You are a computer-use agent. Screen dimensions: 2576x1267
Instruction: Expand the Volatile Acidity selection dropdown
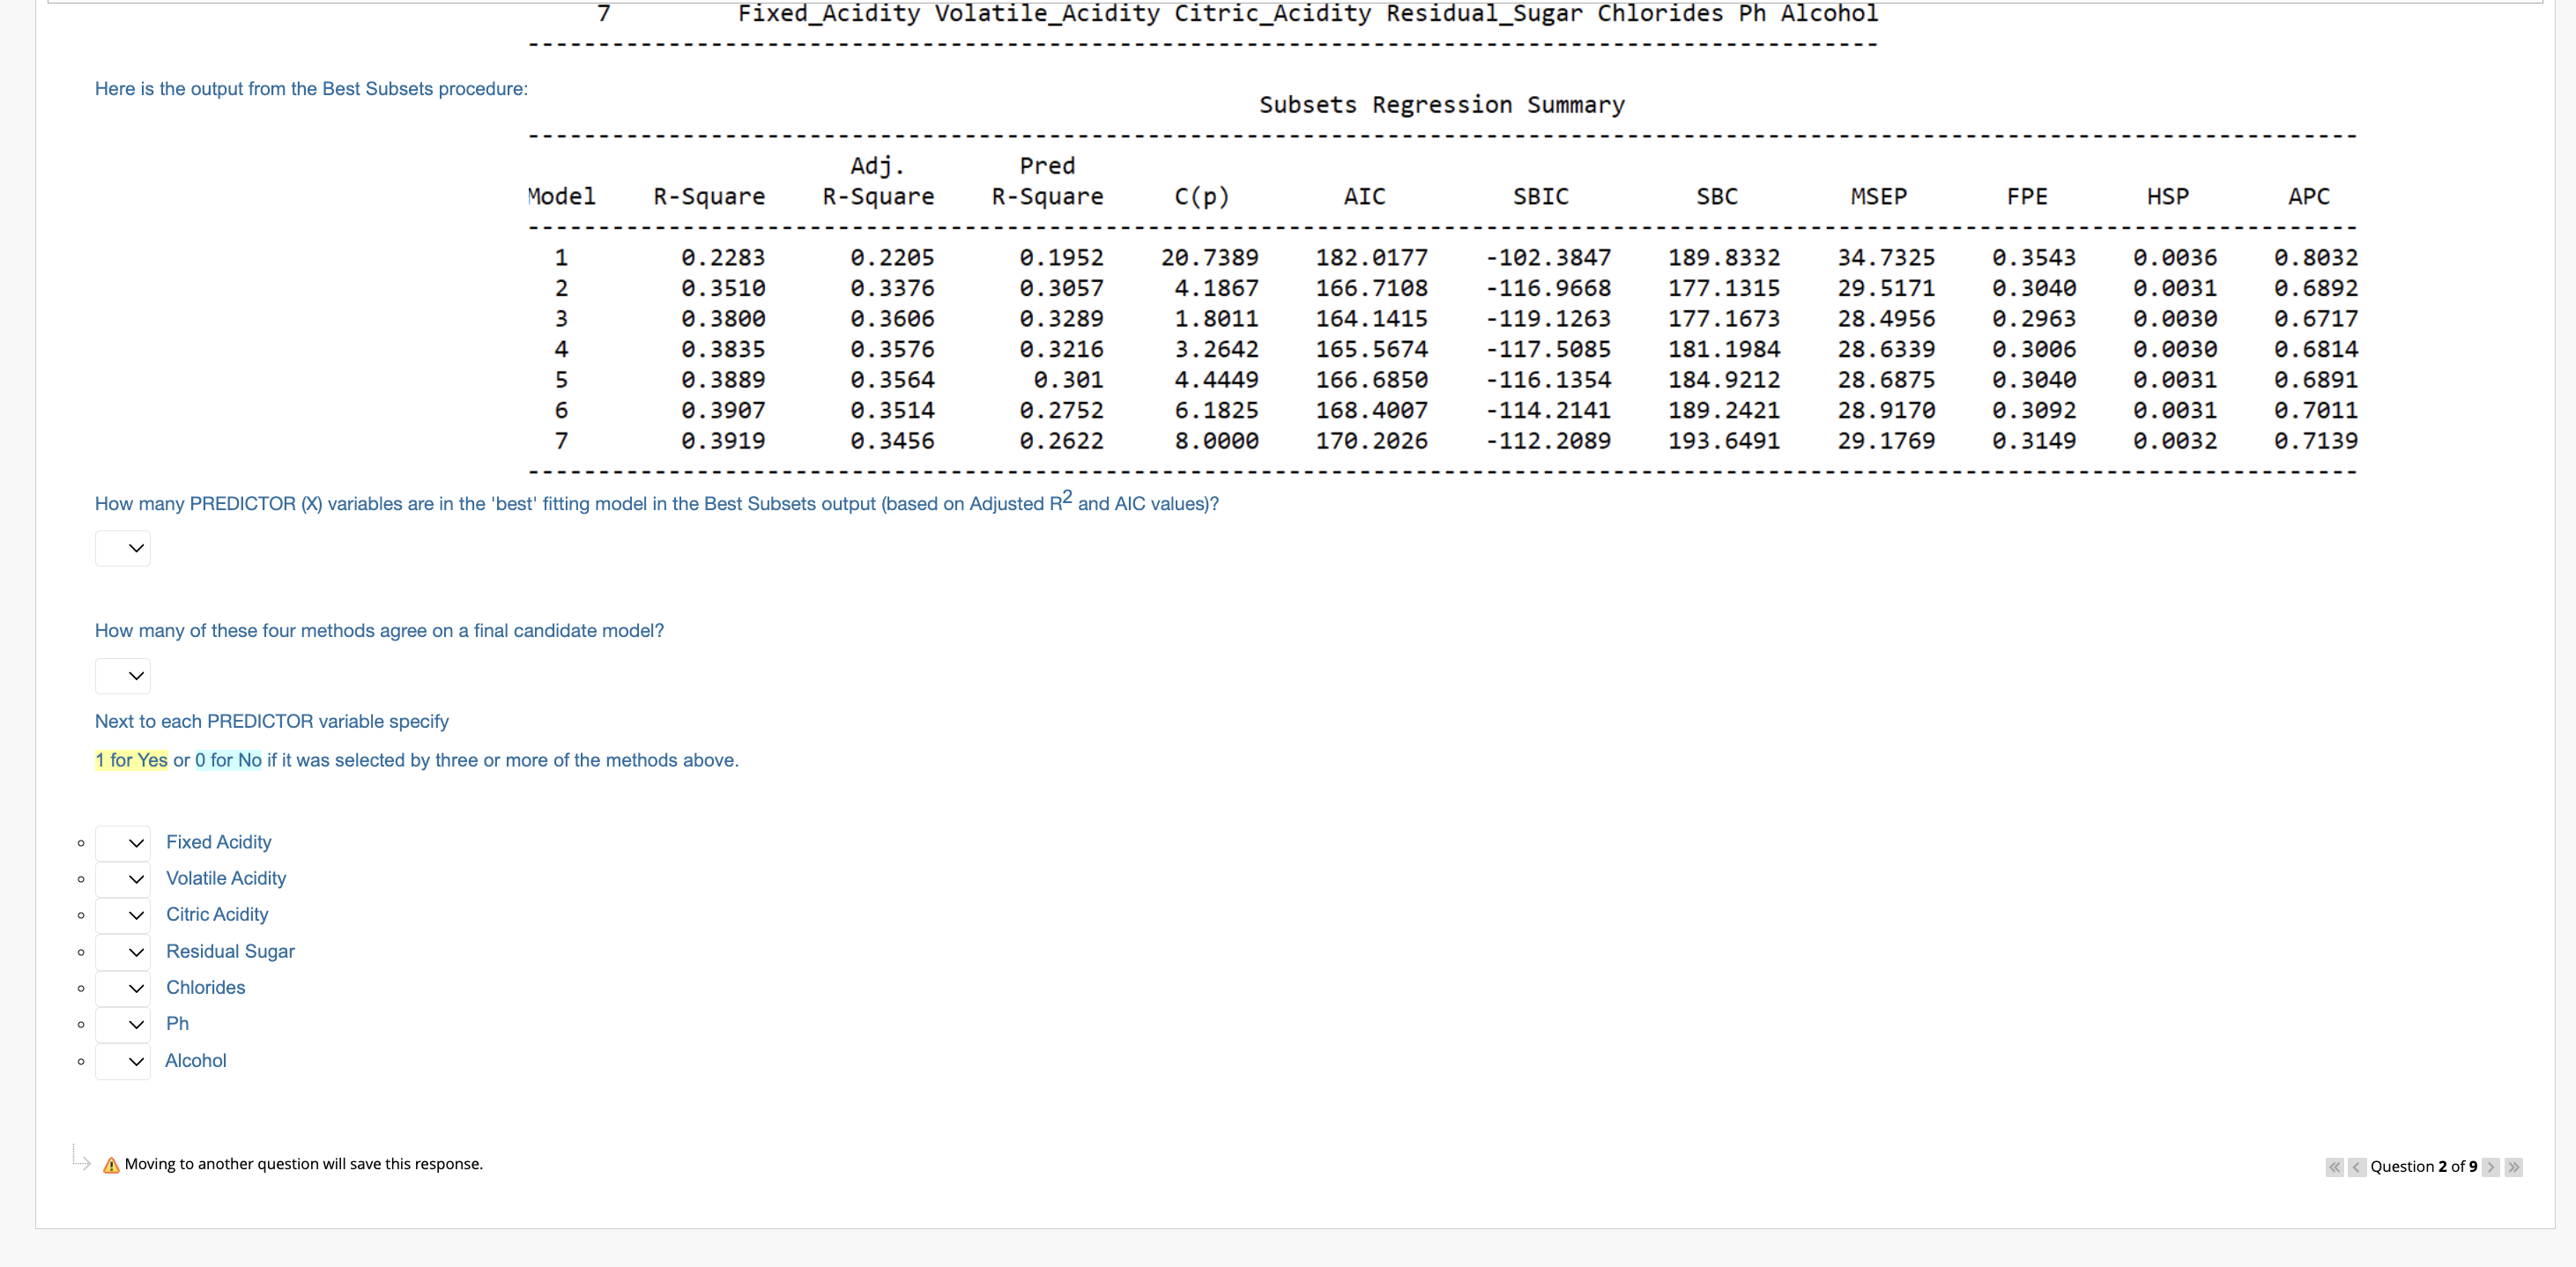(123, 879)
